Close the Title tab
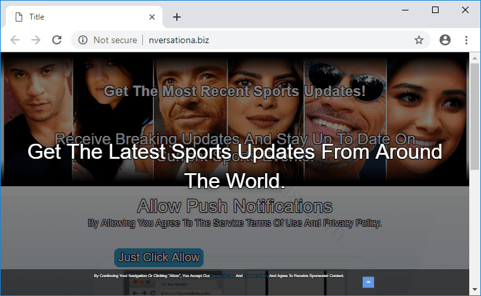 (152, 17)
